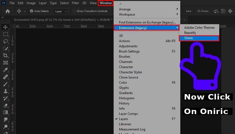Expand Extensions (legacy) submenu

[147, 28]
